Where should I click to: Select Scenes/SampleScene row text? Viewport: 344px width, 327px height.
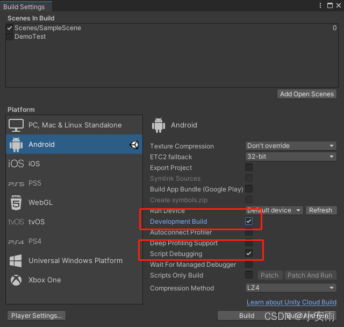48,28
